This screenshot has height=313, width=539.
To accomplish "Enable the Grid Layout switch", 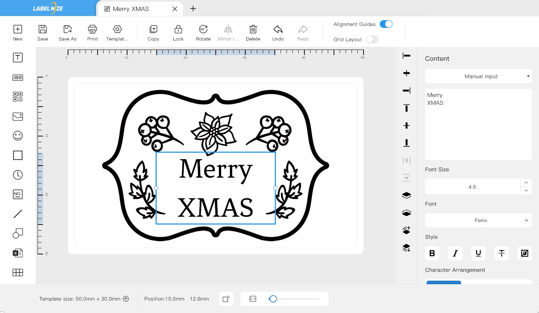I will 372,39.
